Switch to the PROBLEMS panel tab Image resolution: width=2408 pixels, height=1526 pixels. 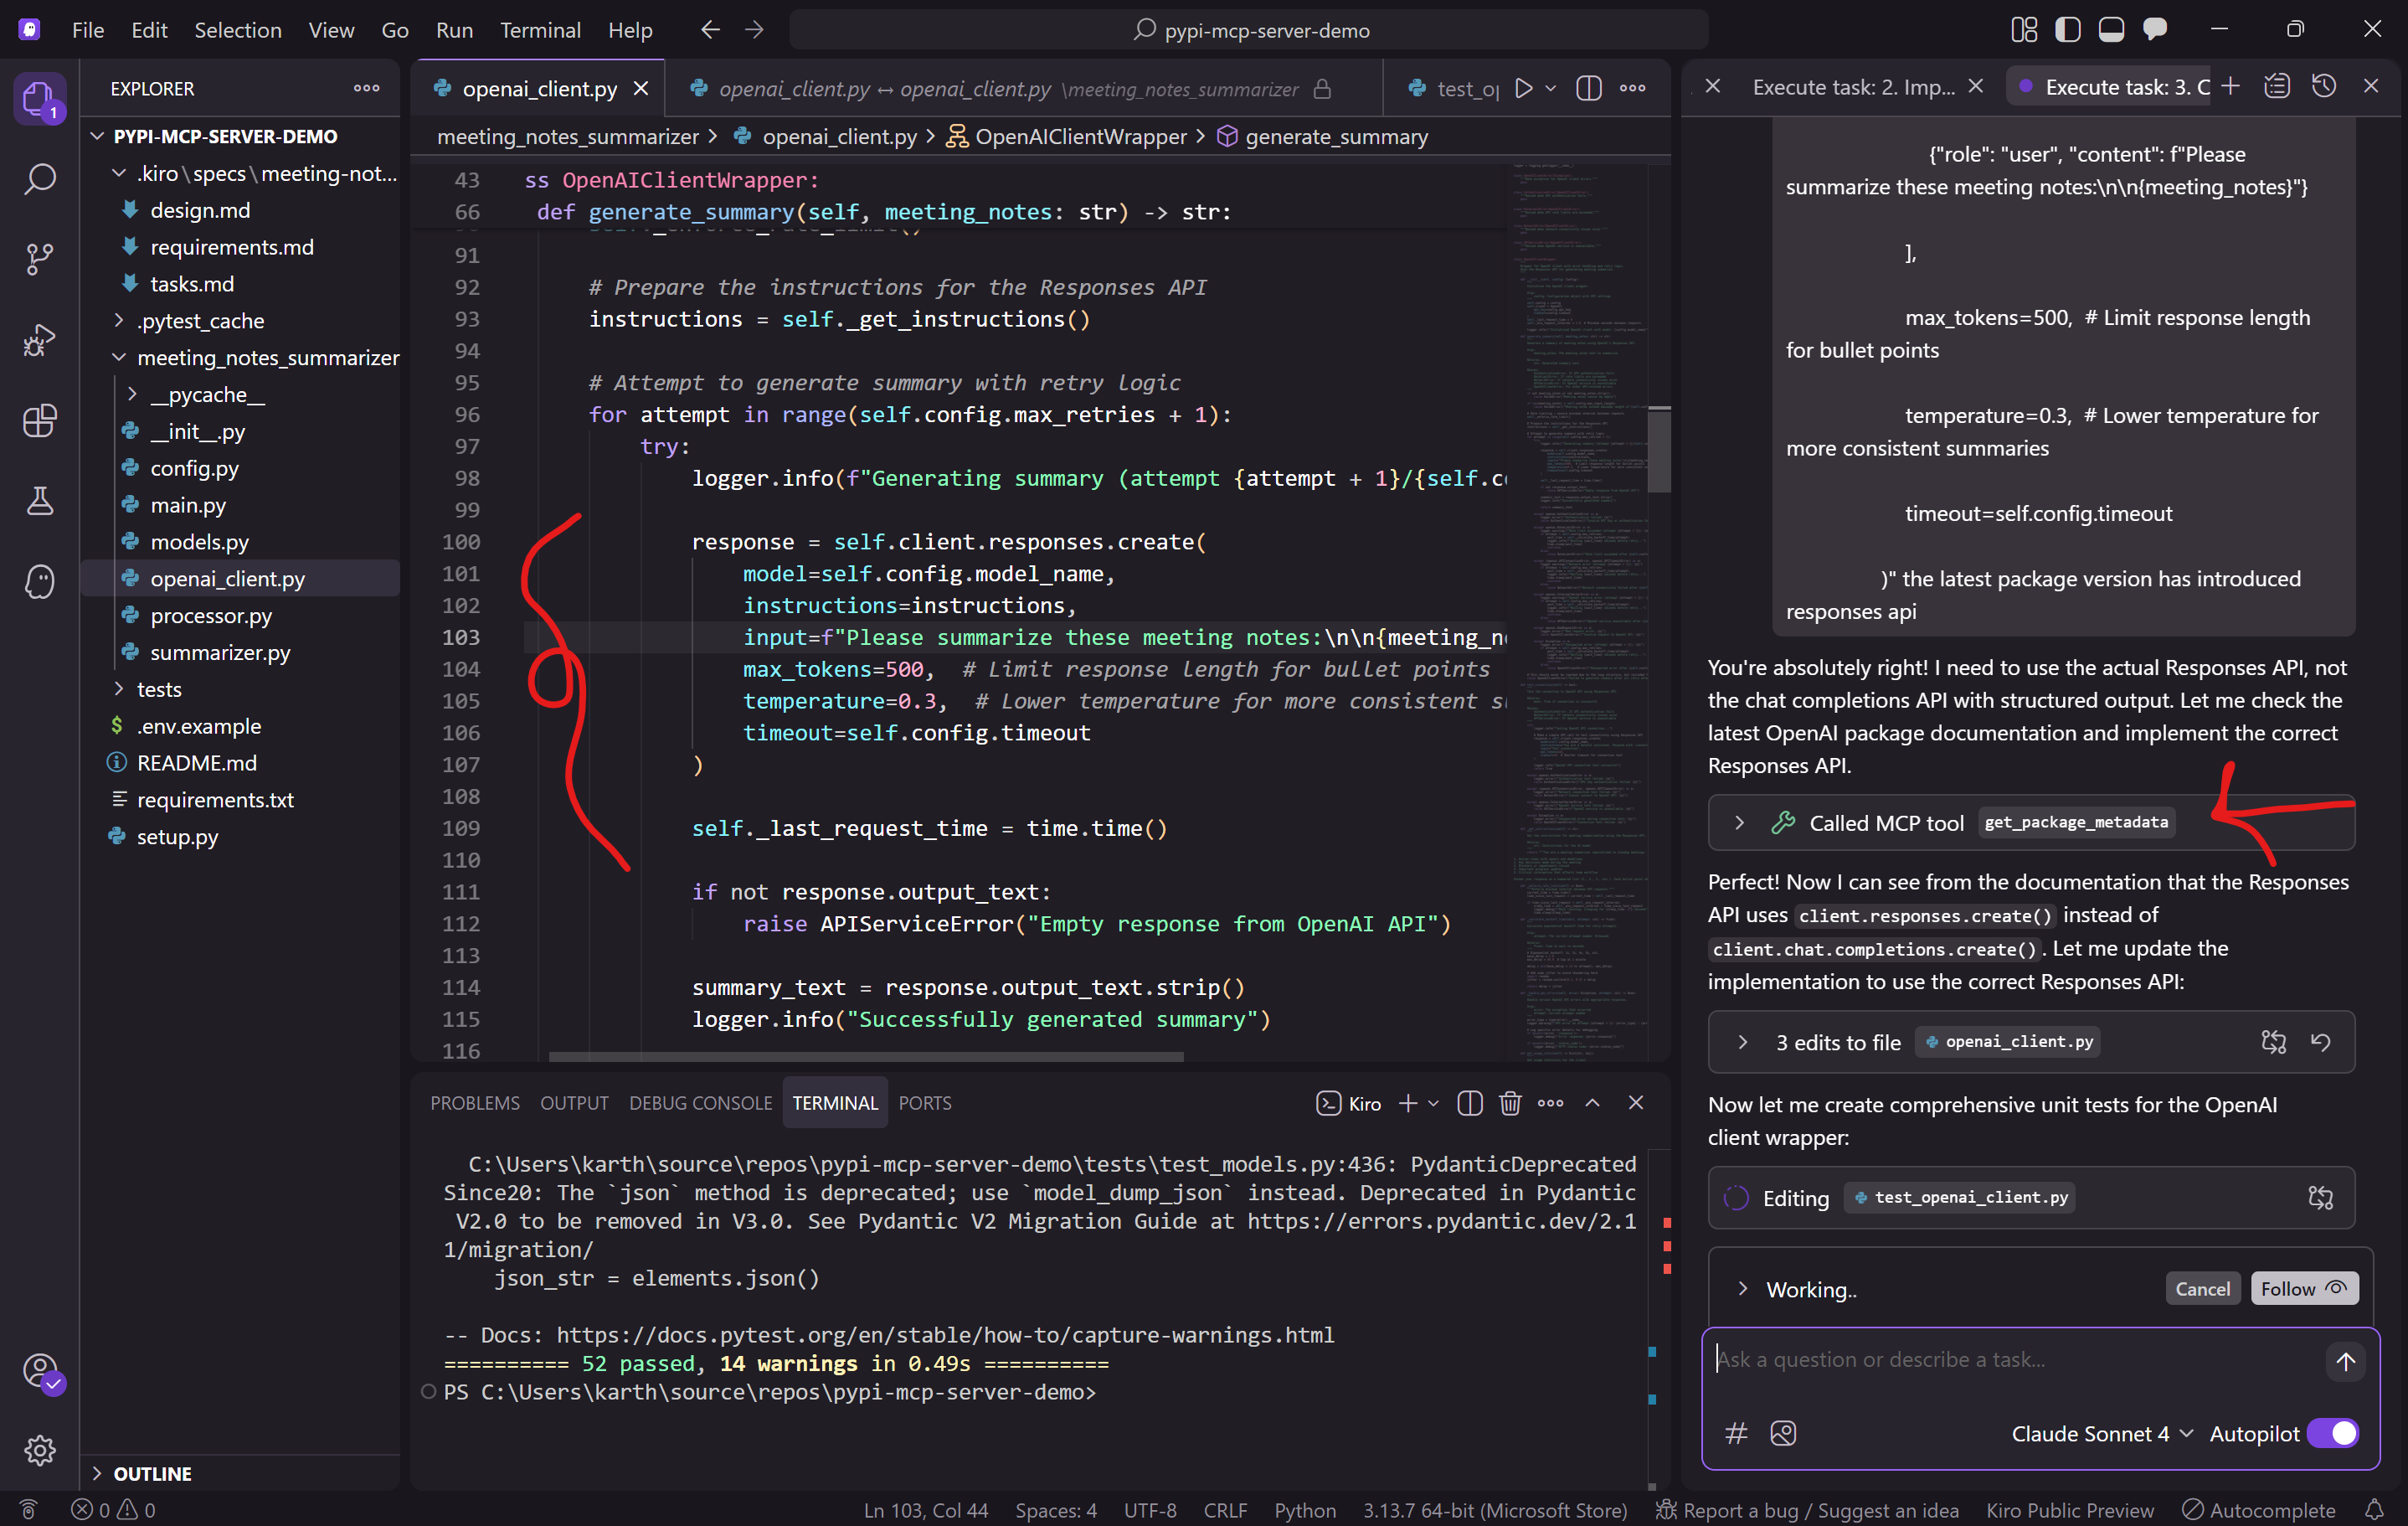475,1103
